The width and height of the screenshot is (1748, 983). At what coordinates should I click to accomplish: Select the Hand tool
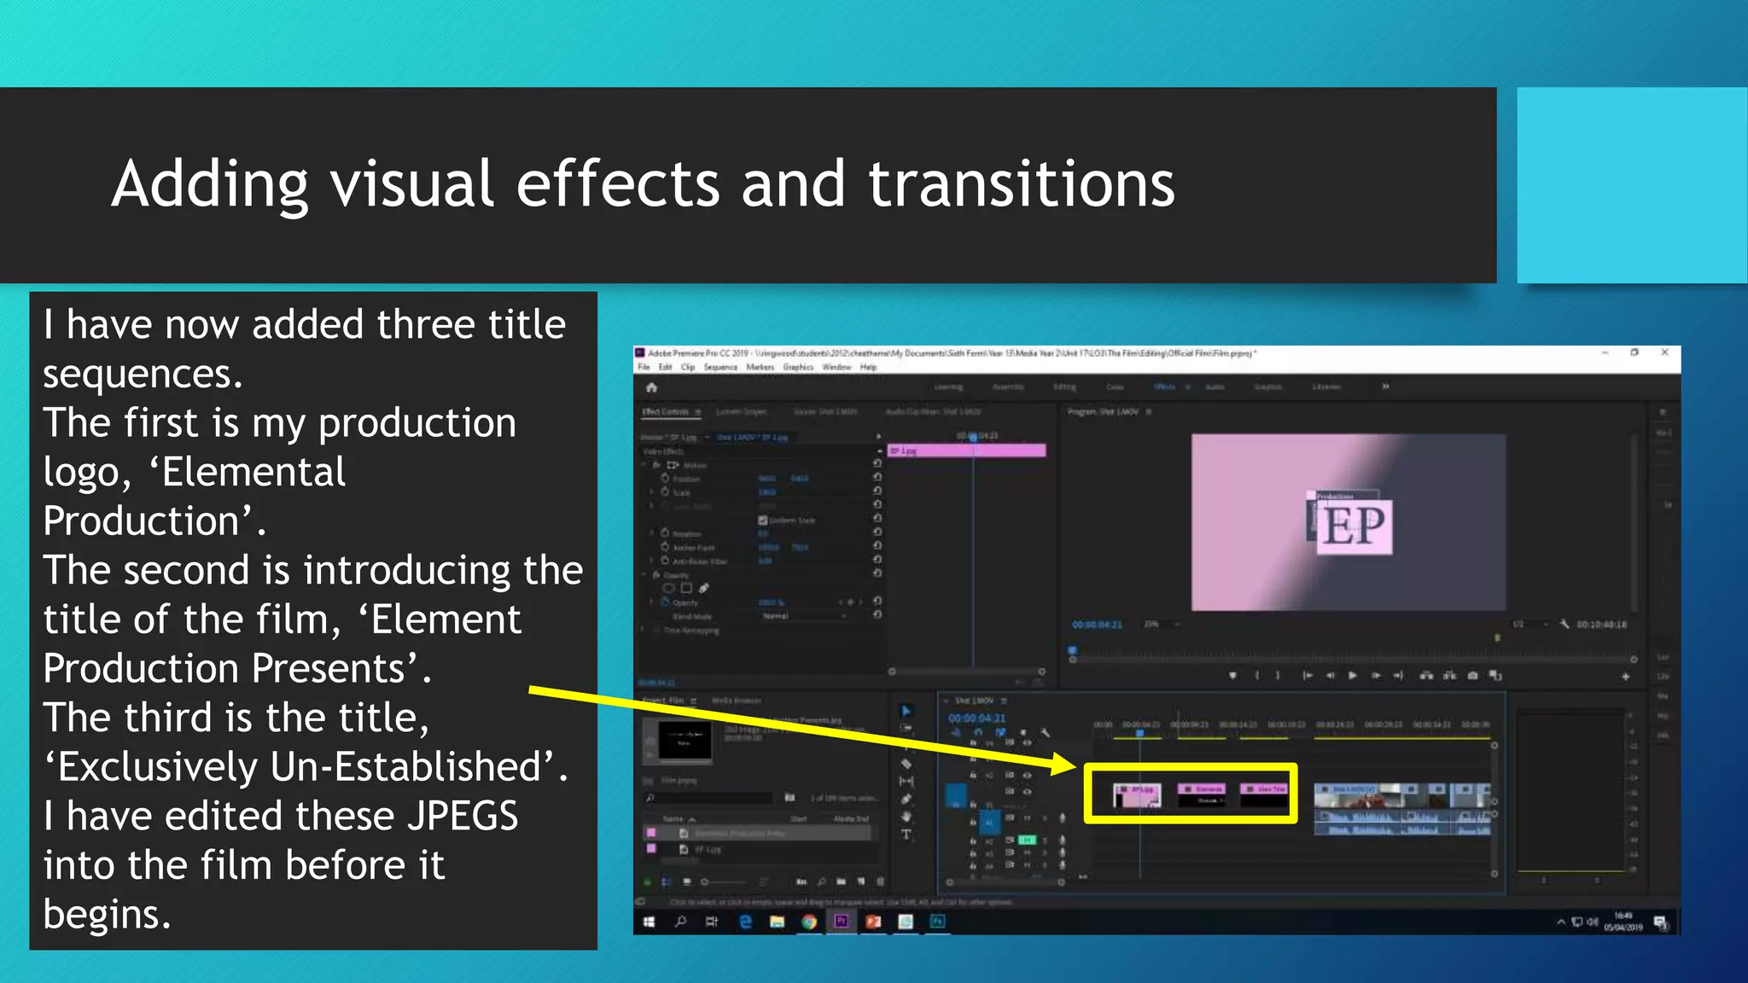pos(906,817)
